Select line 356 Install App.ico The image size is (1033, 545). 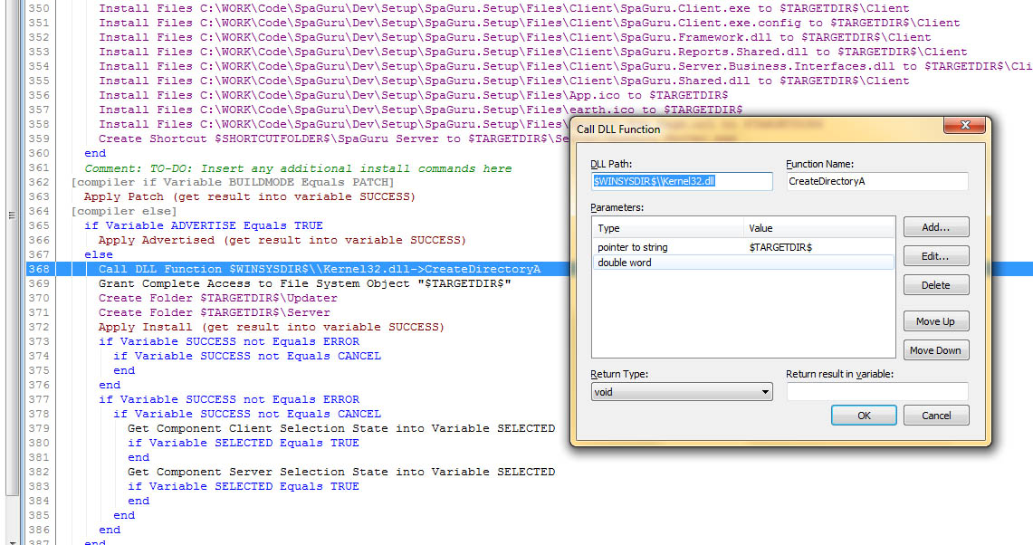click(x=413, y=95)
